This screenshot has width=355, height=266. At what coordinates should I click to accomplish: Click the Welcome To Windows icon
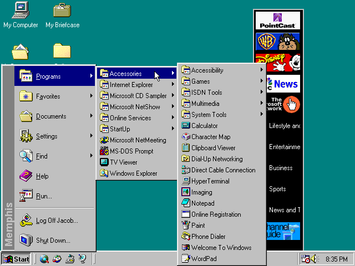pyautogui.click(x=186, y=248)
